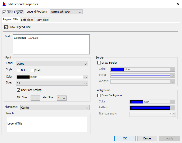The height and width of the screenshot is (143, 182).
Task: Enable Bold font style
Action: tap(19, 70)
